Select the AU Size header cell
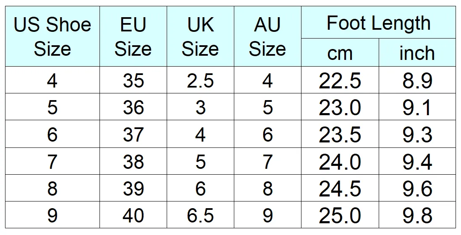Screen dimensions: 461x235 (x=267, y=36)
